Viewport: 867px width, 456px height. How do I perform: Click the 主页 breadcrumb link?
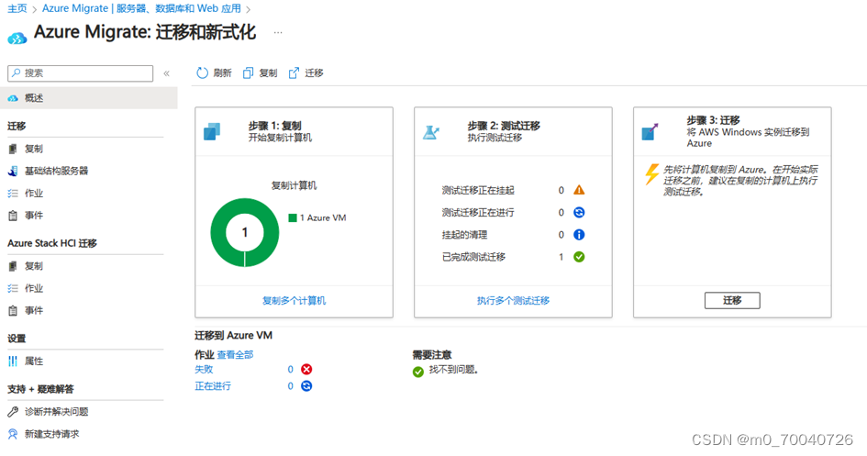(x=17, y=8)
